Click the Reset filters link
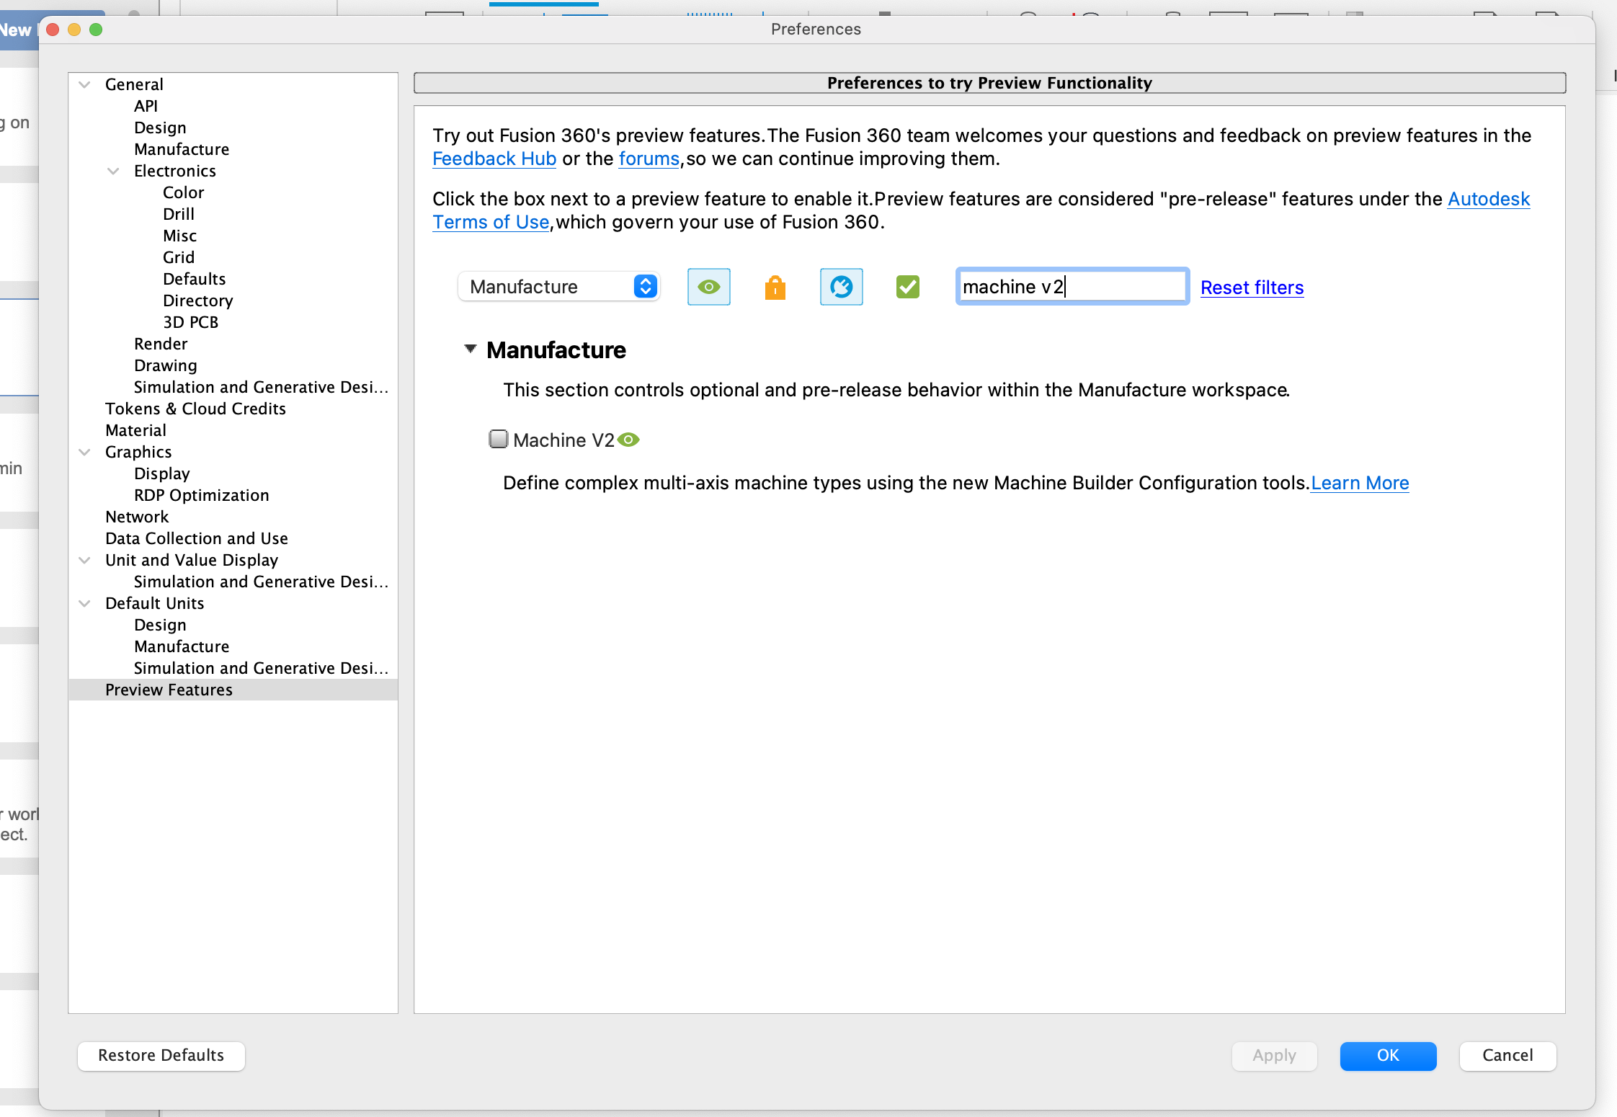Viewport: 1617px width, 1117px height. click(x=1252, y=288)
